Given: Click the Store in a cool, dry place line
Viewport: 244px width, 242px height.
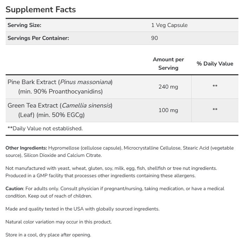Looking at the screenshot, I should click(x=48, y=235).
